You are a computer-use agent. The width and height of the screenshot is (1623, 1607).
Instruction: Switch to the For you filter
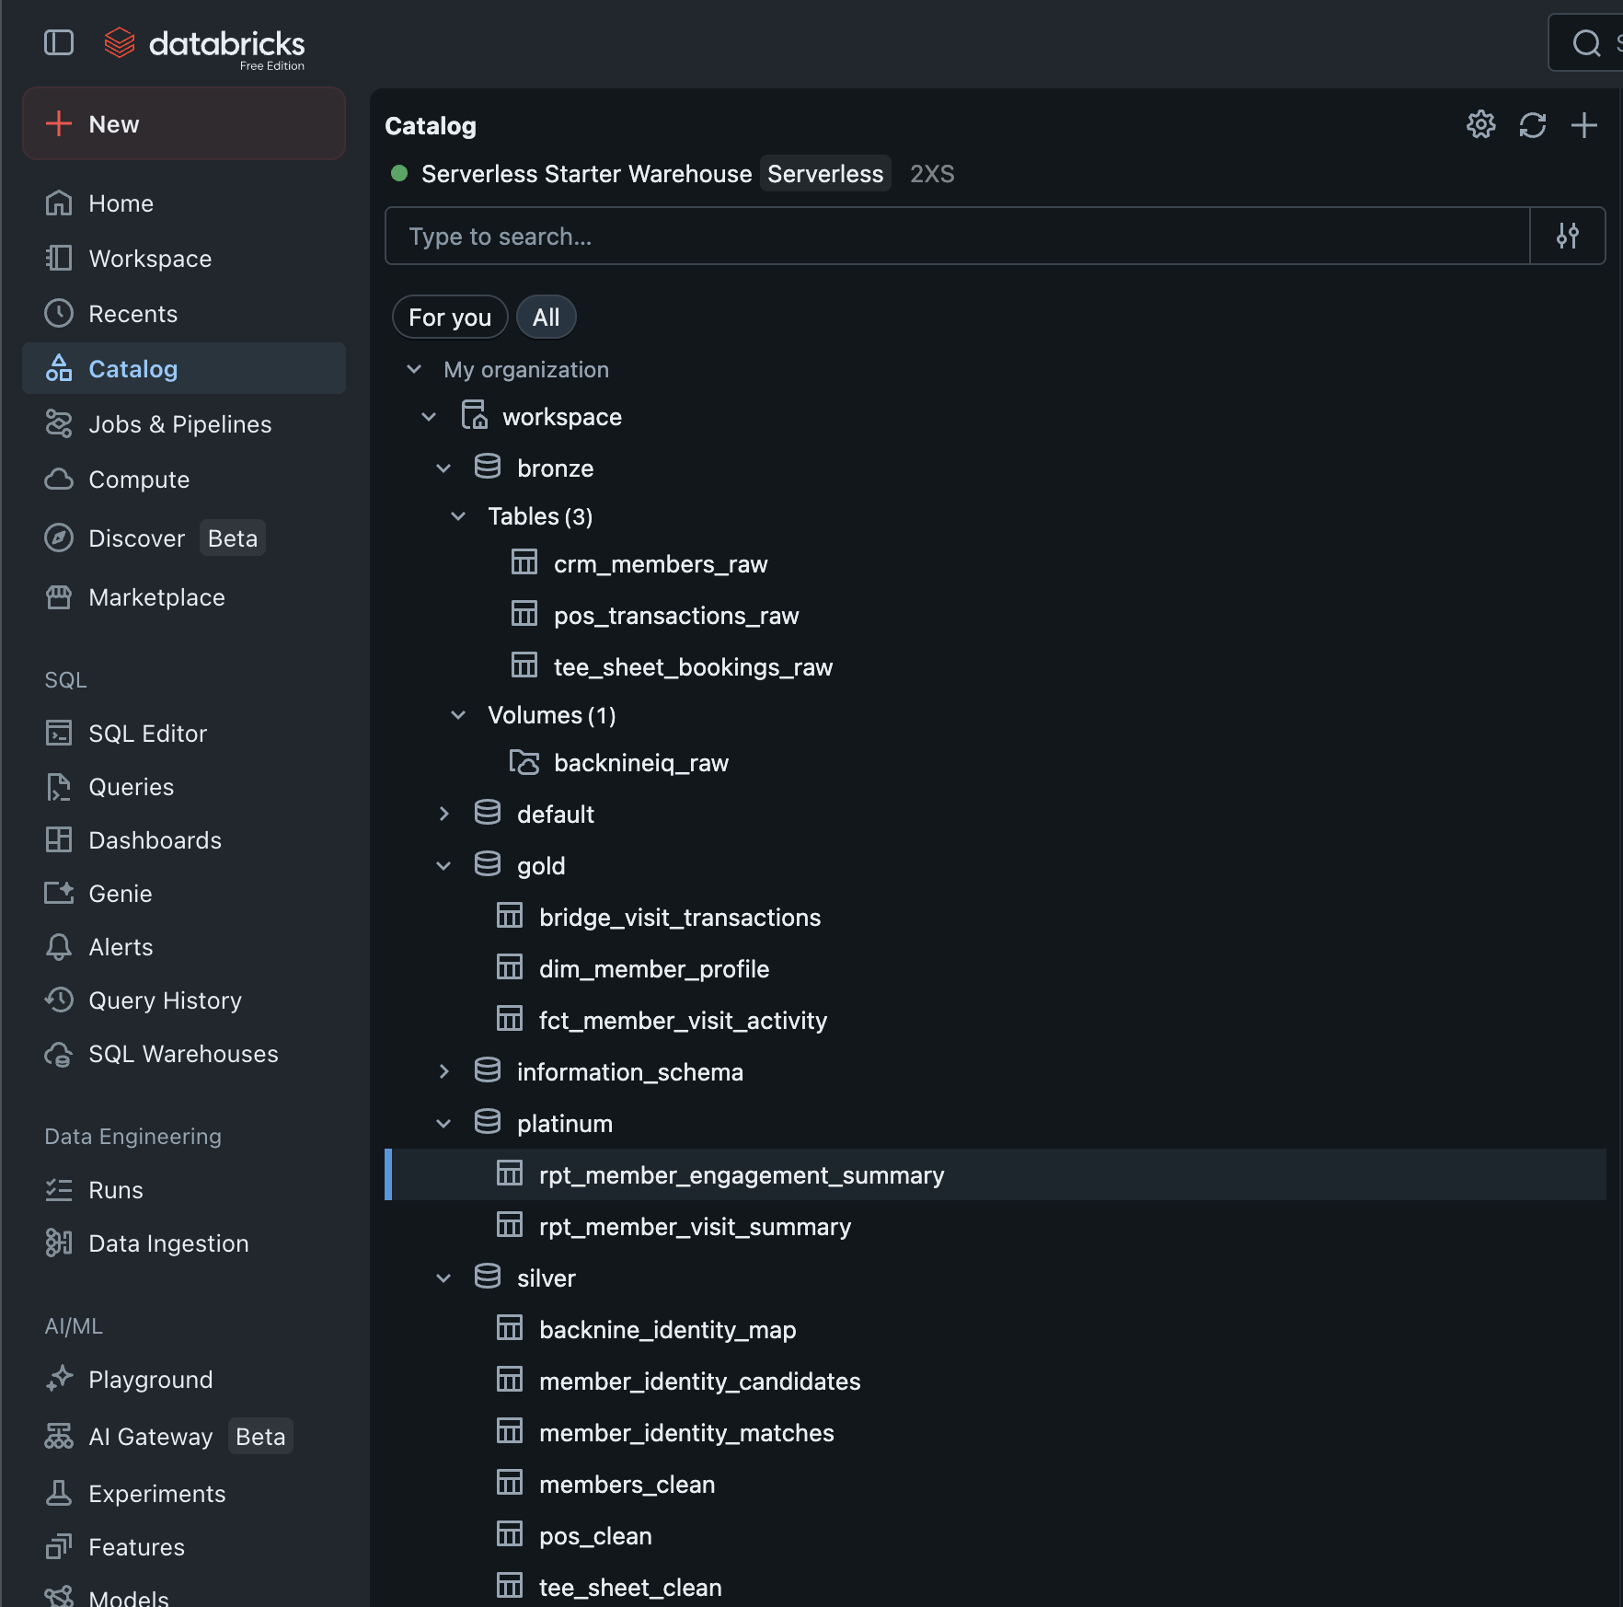click(449, 317)
